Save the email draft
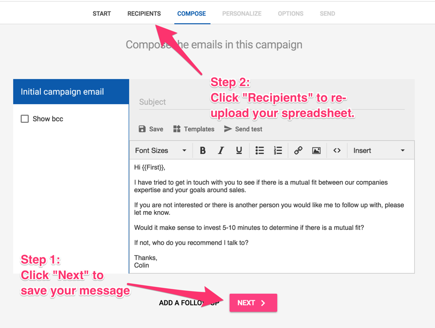435x328 pixels. point(150,129)
